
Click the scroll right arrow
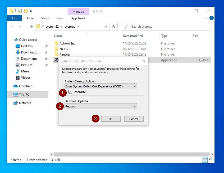(x=212, y=154)
